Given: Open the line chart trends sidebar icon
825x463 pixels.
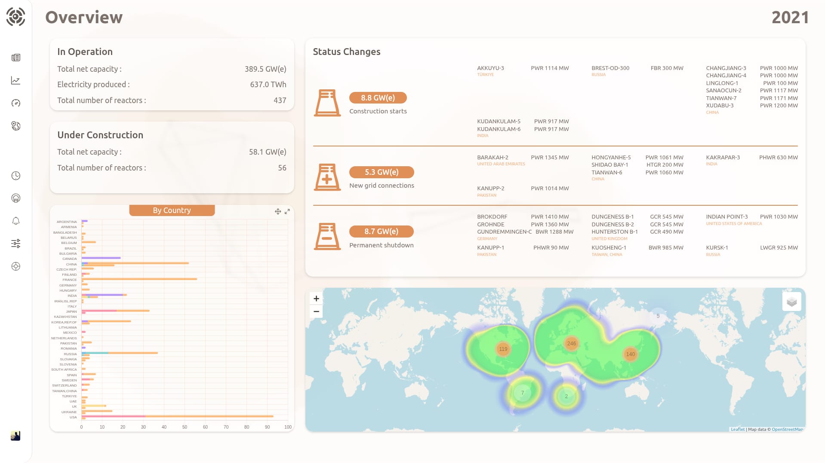Looking at the screenshot, I should tap(16, 80).
